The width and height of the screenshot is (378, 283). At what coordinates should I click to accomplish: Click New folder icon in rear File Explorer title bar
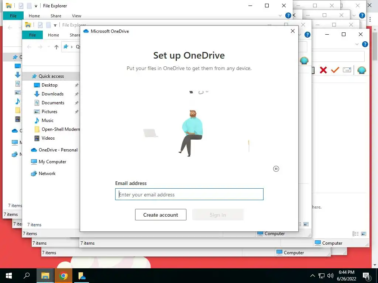[x=29, y=6]
